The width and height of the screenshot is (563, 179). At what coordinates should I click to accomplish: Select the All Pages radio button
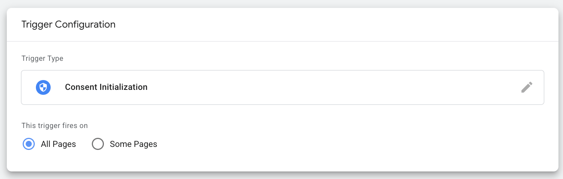tap(29, 144)
